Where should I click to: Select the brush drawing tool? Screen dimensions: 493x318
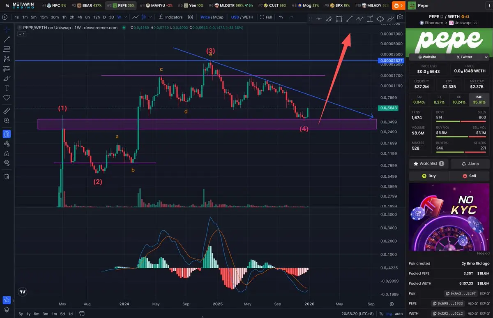point(7,78)
